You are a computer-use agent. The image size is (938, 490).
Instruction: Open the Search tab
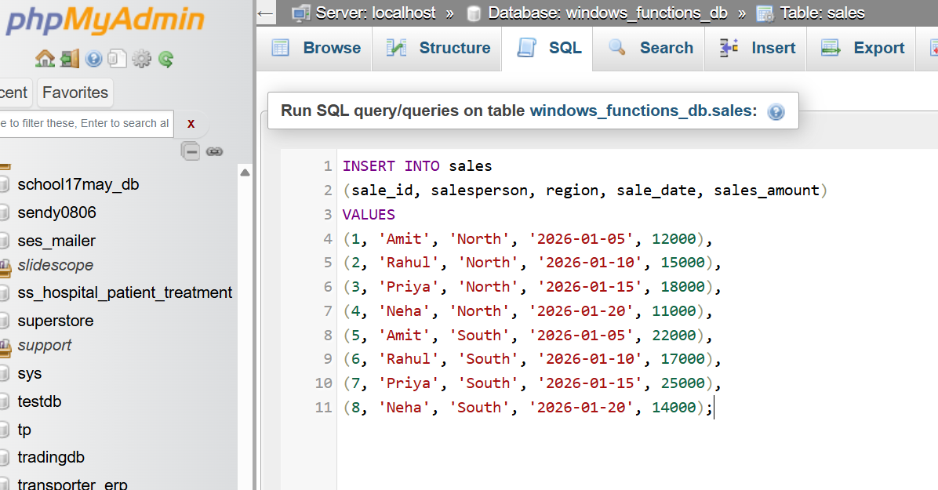pyautogui.click(x=649, y=48)
